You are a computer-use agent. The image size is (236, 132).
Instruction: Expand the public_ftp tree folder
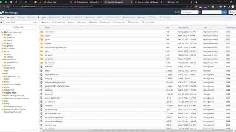(3, 90)
